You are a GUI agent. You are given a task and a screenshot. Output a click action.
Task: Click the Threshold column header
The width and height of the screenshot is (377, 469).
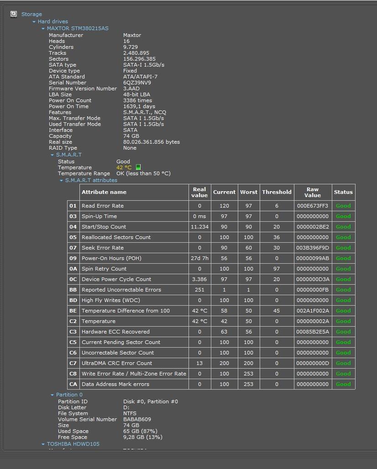pyautogui.click(x=277, y=193)
